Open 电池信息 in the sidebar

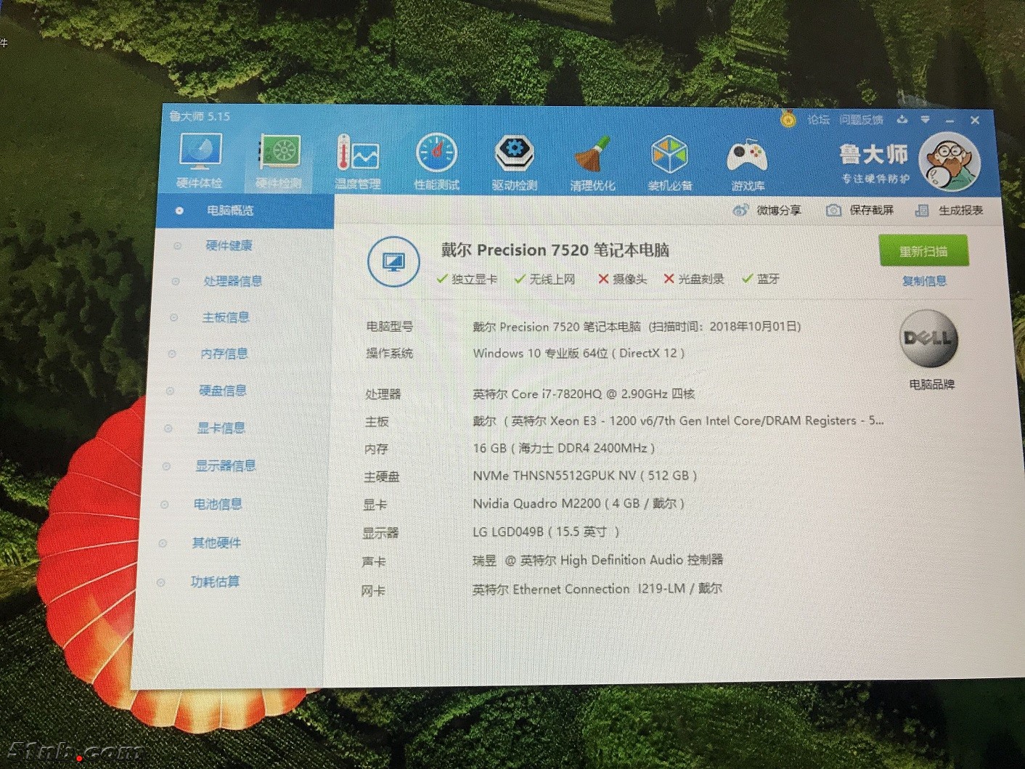coord(218,504)
